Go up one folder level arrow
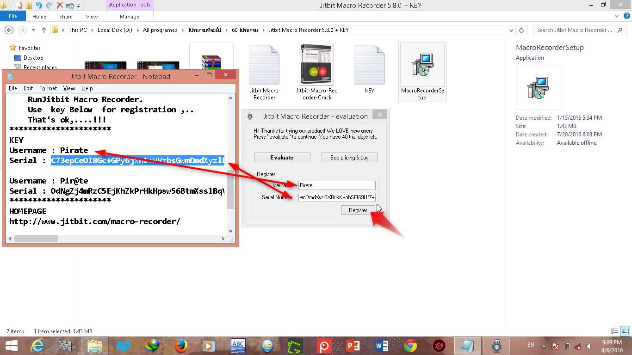The height and width of the screenshot is (355, 632). tap(44, 30)
